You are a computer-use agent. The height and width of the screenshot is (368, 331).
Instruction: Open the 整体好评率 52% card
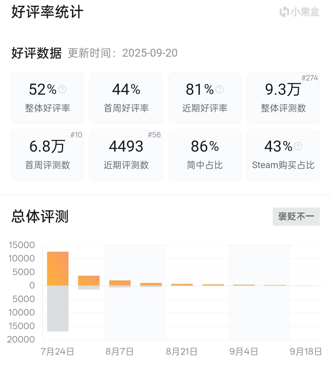point(48,98)
